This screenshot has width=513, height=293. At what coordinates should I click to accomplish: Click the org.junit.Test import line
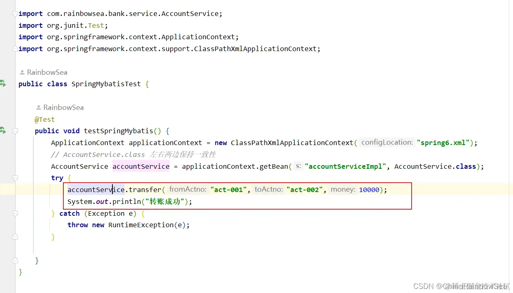pyautogui.click(x=63, y=25)
